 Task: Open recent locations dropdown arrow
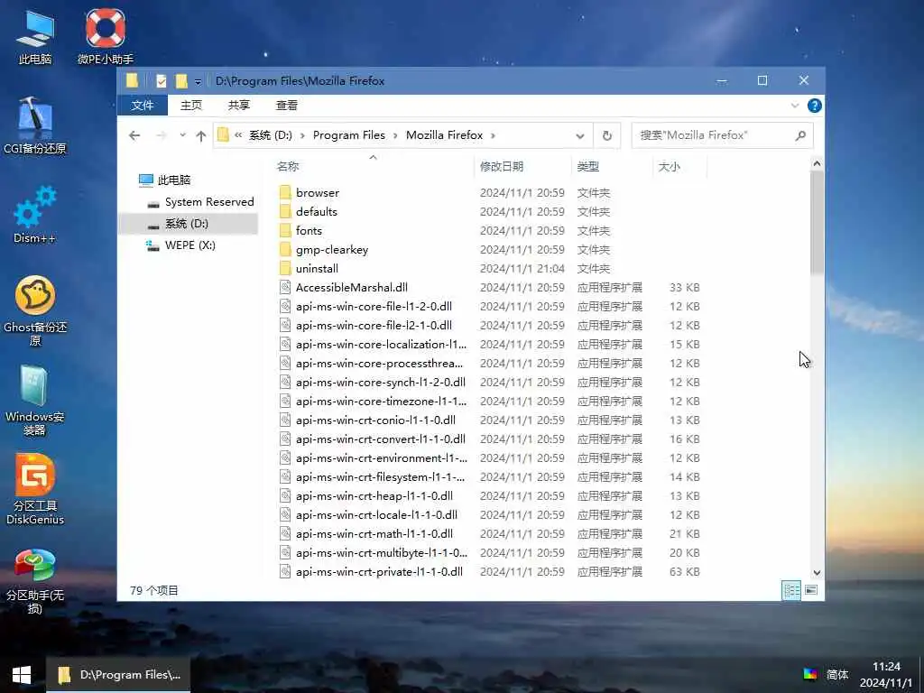point(182,135)
